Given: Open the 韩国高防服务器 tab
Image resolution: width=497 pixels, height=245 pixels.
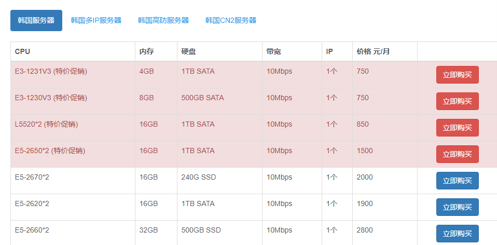Looking at the screenshot, I should point(163,20).
